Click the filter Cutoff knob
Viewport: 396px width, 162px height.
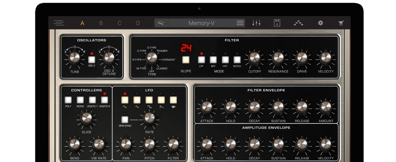[x=254, y=58]
